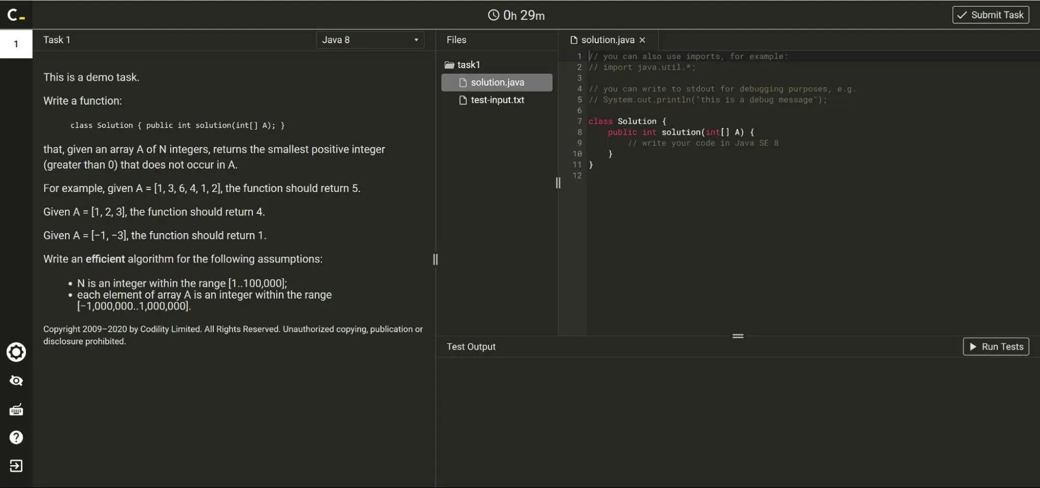Click the task1 folder icon
Image resolution: width=1040 pixels, height=488 pixels.
(x=450, y=65)
